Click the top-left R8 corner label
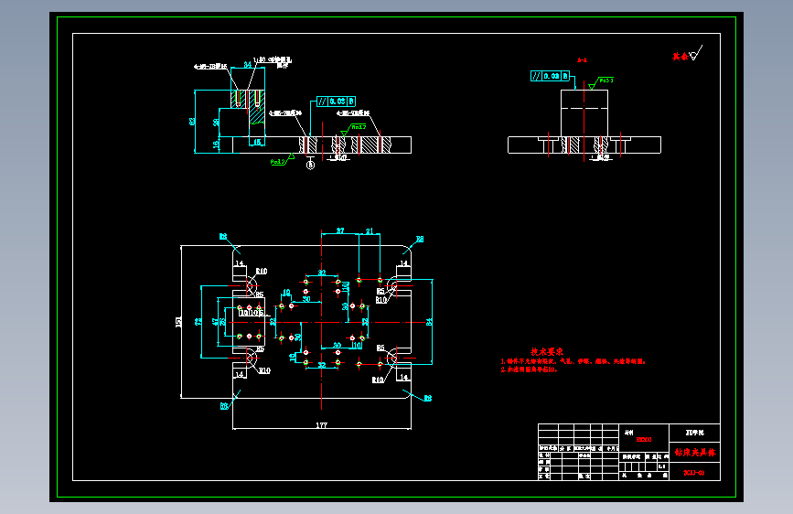 click(x=223, y=236)
